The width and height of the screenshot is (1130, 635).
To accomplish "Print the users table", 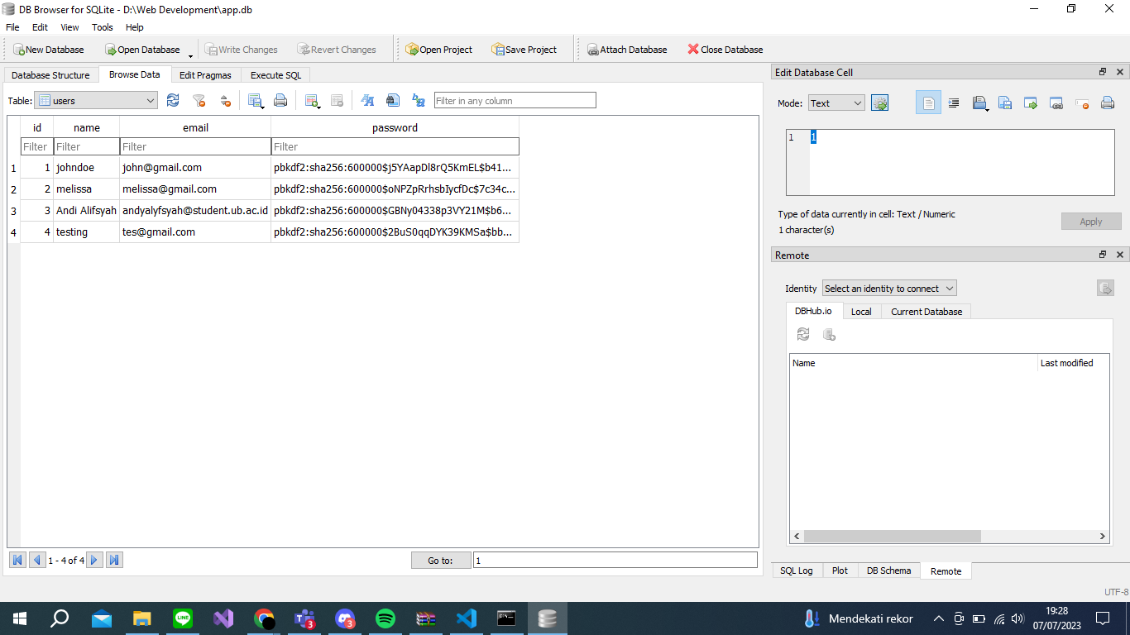I will point(280,100).
